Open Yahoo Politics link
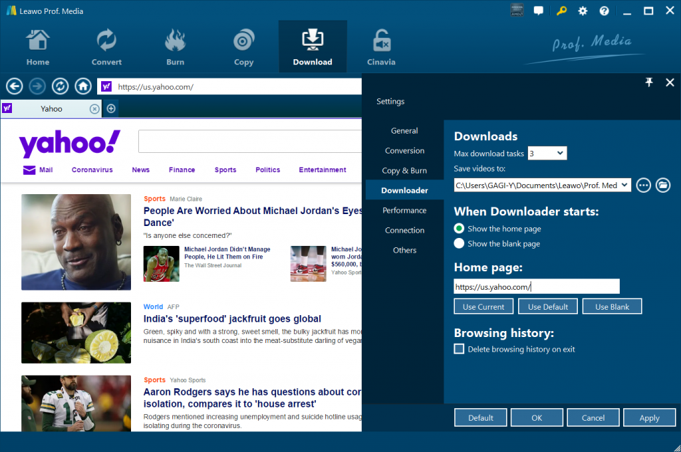Image resolution: width=681 pixels, height=452 pixels. (267, 169)
